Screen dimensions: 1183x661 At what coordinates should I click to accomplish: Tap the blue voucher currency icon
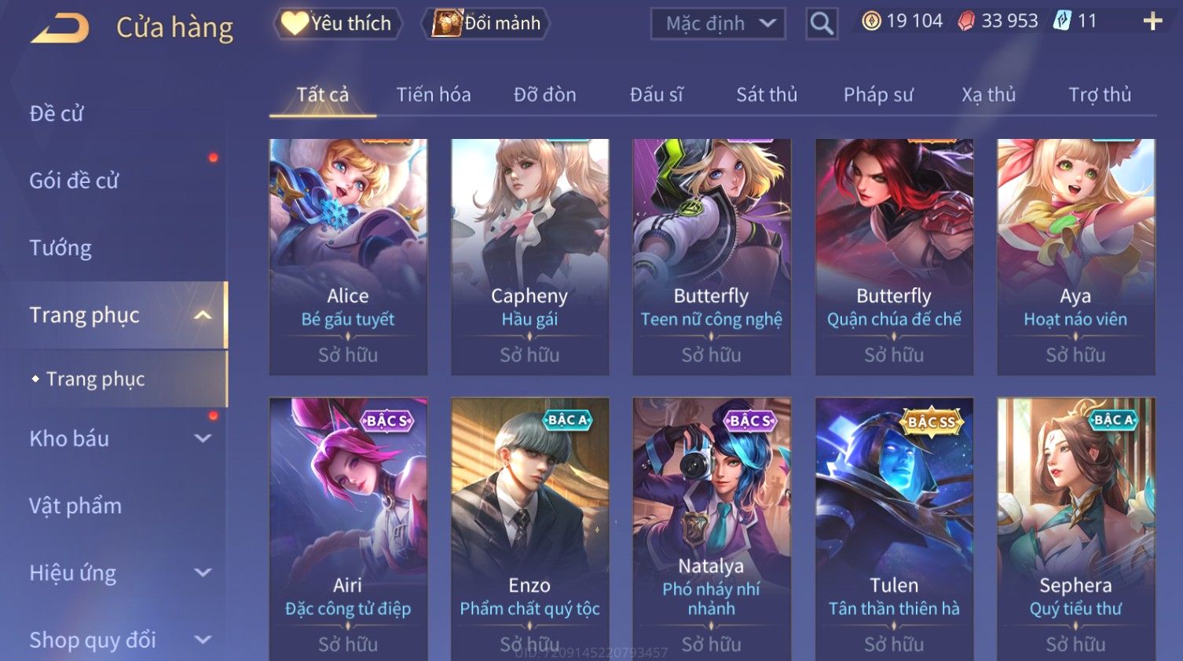tap(1062, 20)
